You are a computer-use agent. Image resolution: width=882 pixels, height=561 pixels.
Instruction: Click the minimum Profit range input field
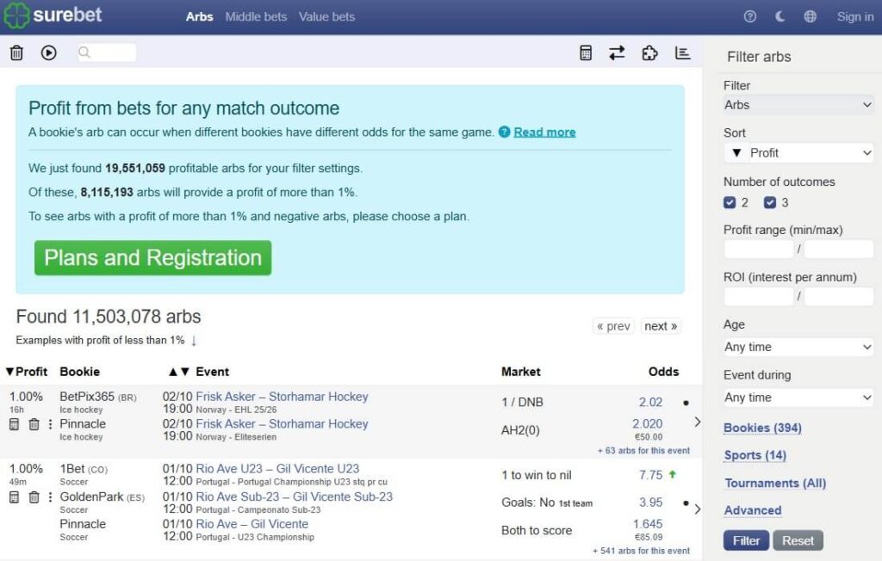pos(758,250)
